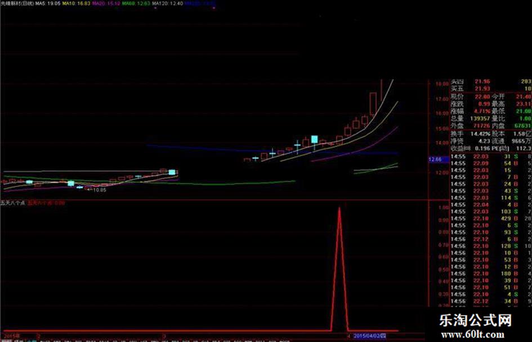Click the 最低 21.00 value

[x=524, y=111]
